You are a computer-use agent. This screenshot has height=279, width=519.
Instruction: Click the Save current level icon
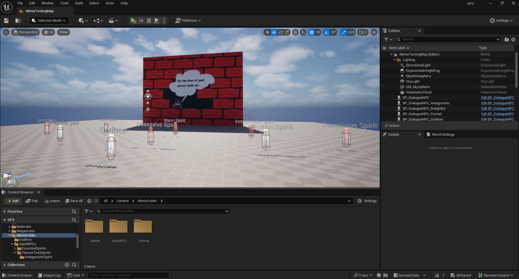point(6,21)
